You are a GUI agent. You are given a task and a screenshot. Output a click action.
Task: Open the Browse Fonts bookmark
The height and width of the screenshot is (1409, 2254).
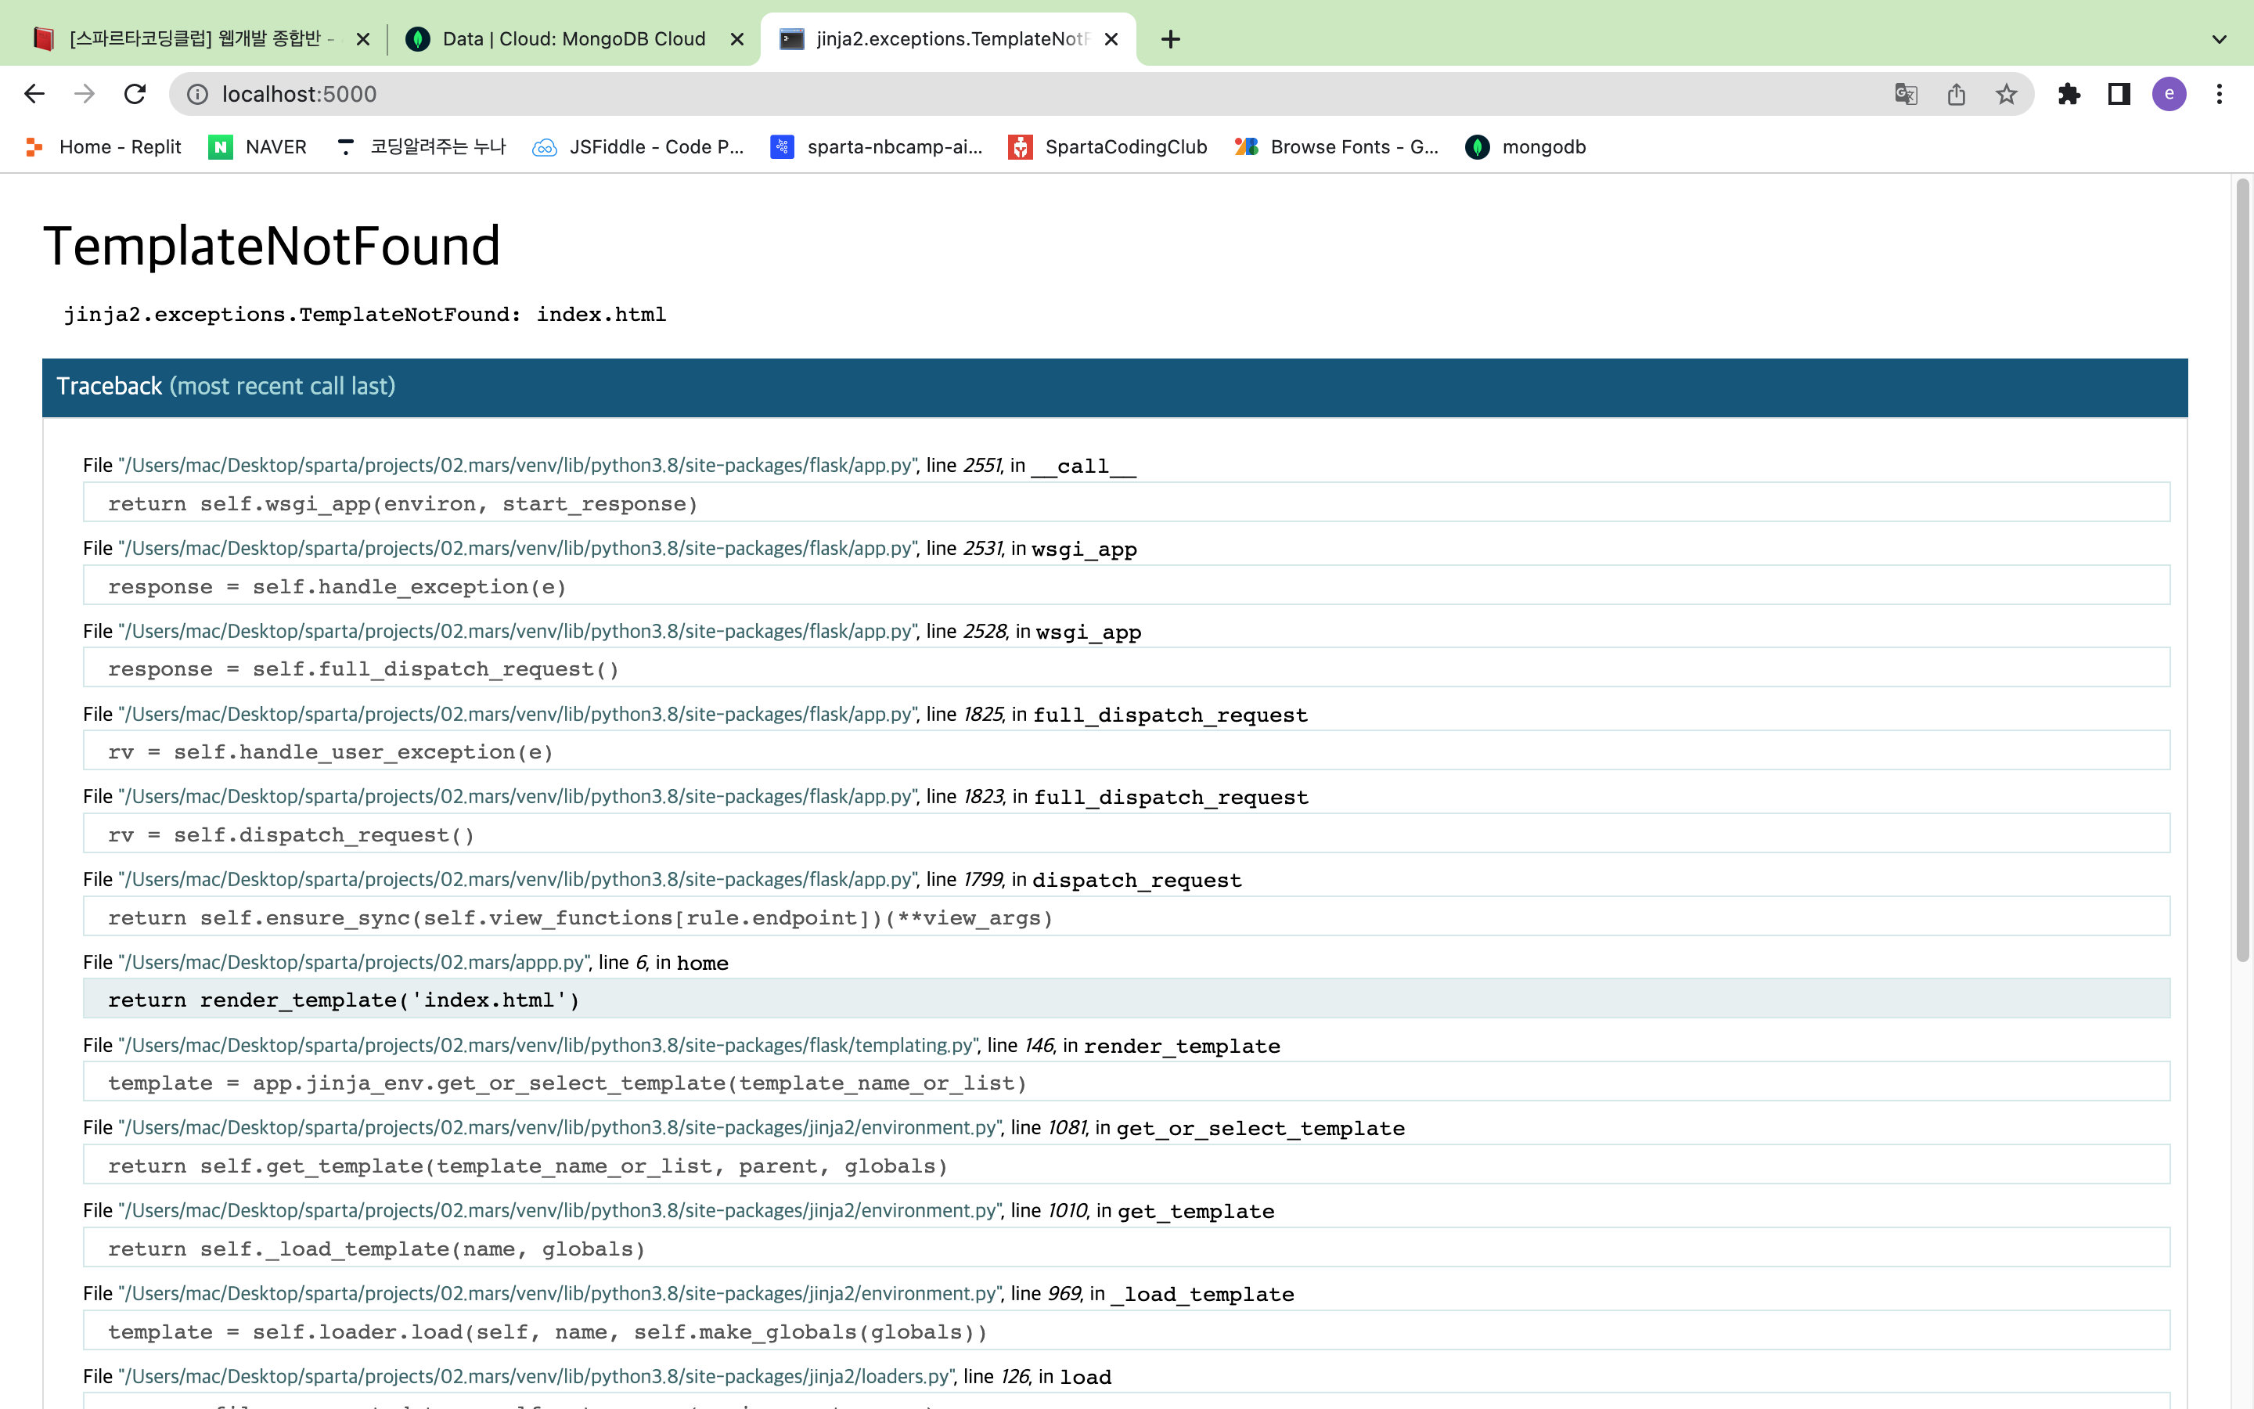tap(1337, 147)
